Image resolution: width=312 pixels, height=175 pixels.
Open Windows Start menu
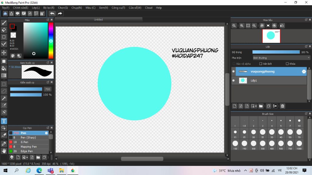point(5,170)
